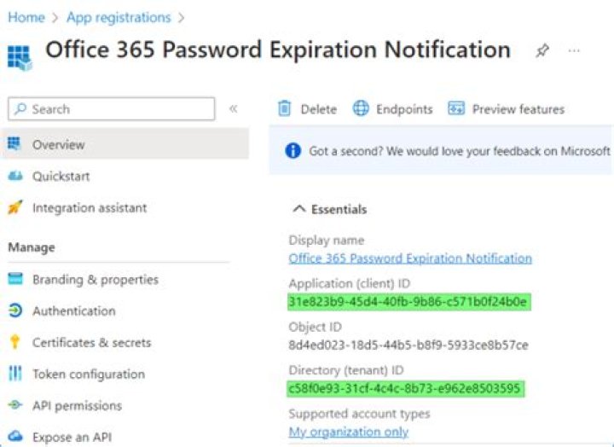Viewport: 614px width, 447px height.
Task: Click the Preview features icon
Action: point(456,108)
